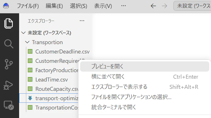Select LeadTime.csv in the file tree
The width and height of the screenshot is (211, 118).
(52, 80)
